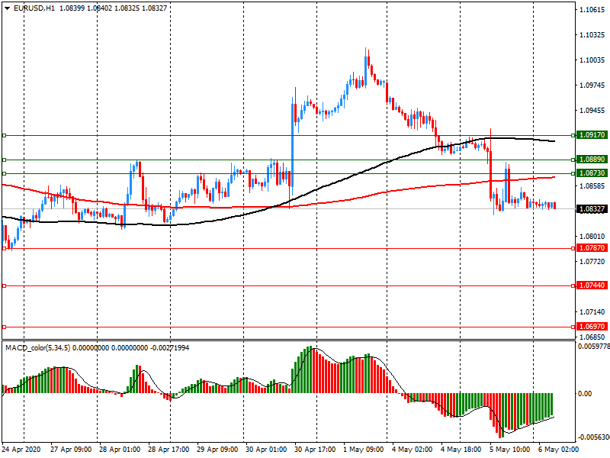Select the 1.09170 green resistance level label
Image resolution: width=610 pixels, height=458 pixels.
click(592, 135)
